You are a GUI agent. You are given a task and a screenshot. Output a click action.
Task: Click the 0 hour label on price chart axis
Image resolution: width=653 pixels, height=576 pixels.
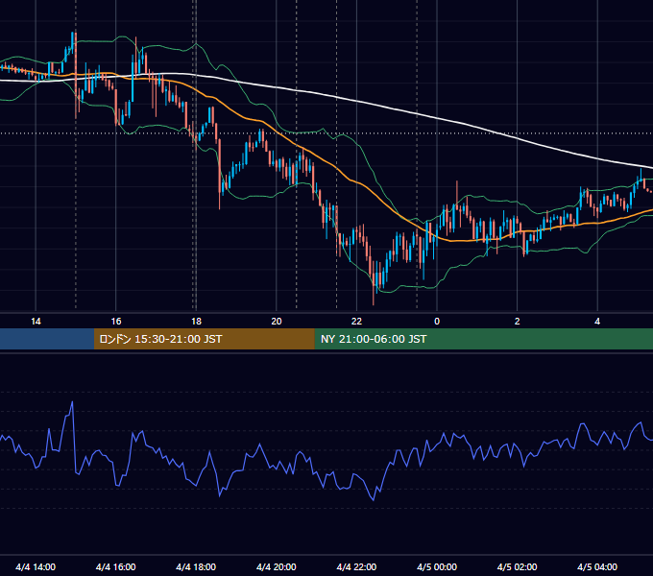pos(437,322)
